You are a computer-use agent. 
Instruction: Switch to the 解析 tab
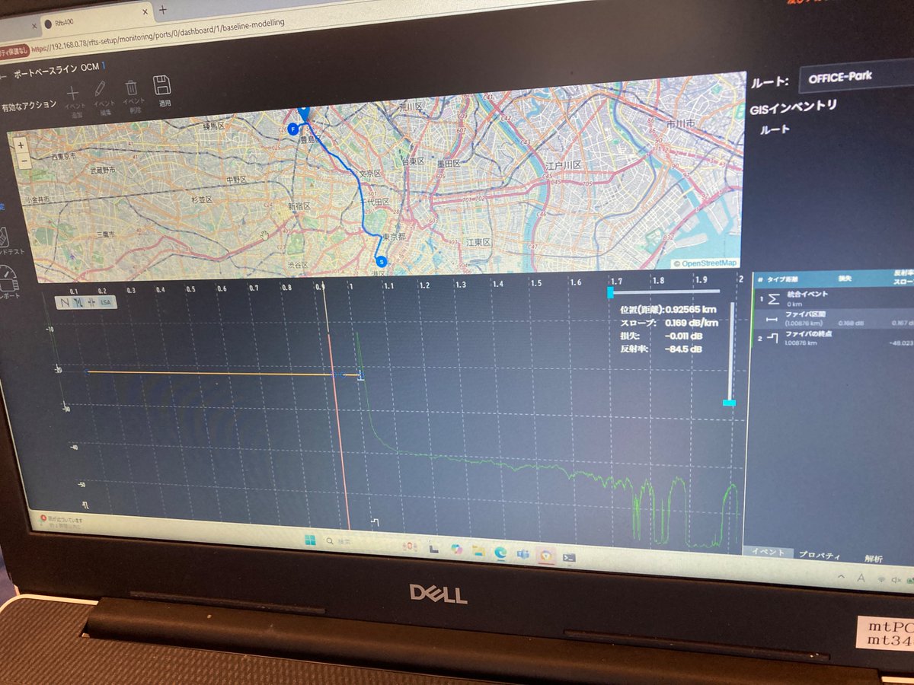pos(874,559)
